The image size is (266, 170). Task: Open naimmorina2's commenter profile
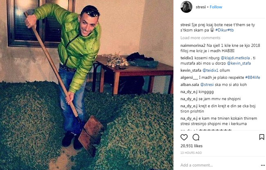tap(193, 46)
